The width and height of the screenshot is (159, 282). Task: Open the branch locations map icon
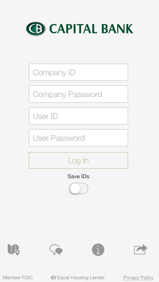point(14,249)
